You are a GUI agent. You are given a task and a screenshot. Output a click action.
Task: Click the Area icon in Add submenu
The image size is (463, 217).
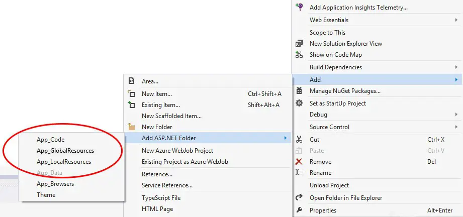[132, 81]
